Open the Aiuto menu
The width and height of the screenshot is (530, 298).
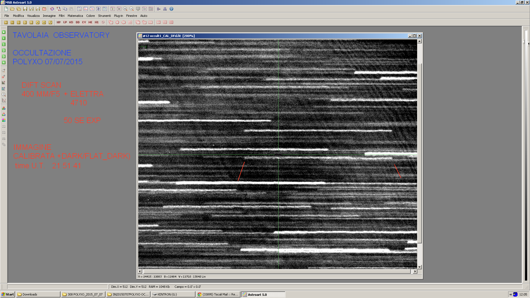click(x=144, y=16)
